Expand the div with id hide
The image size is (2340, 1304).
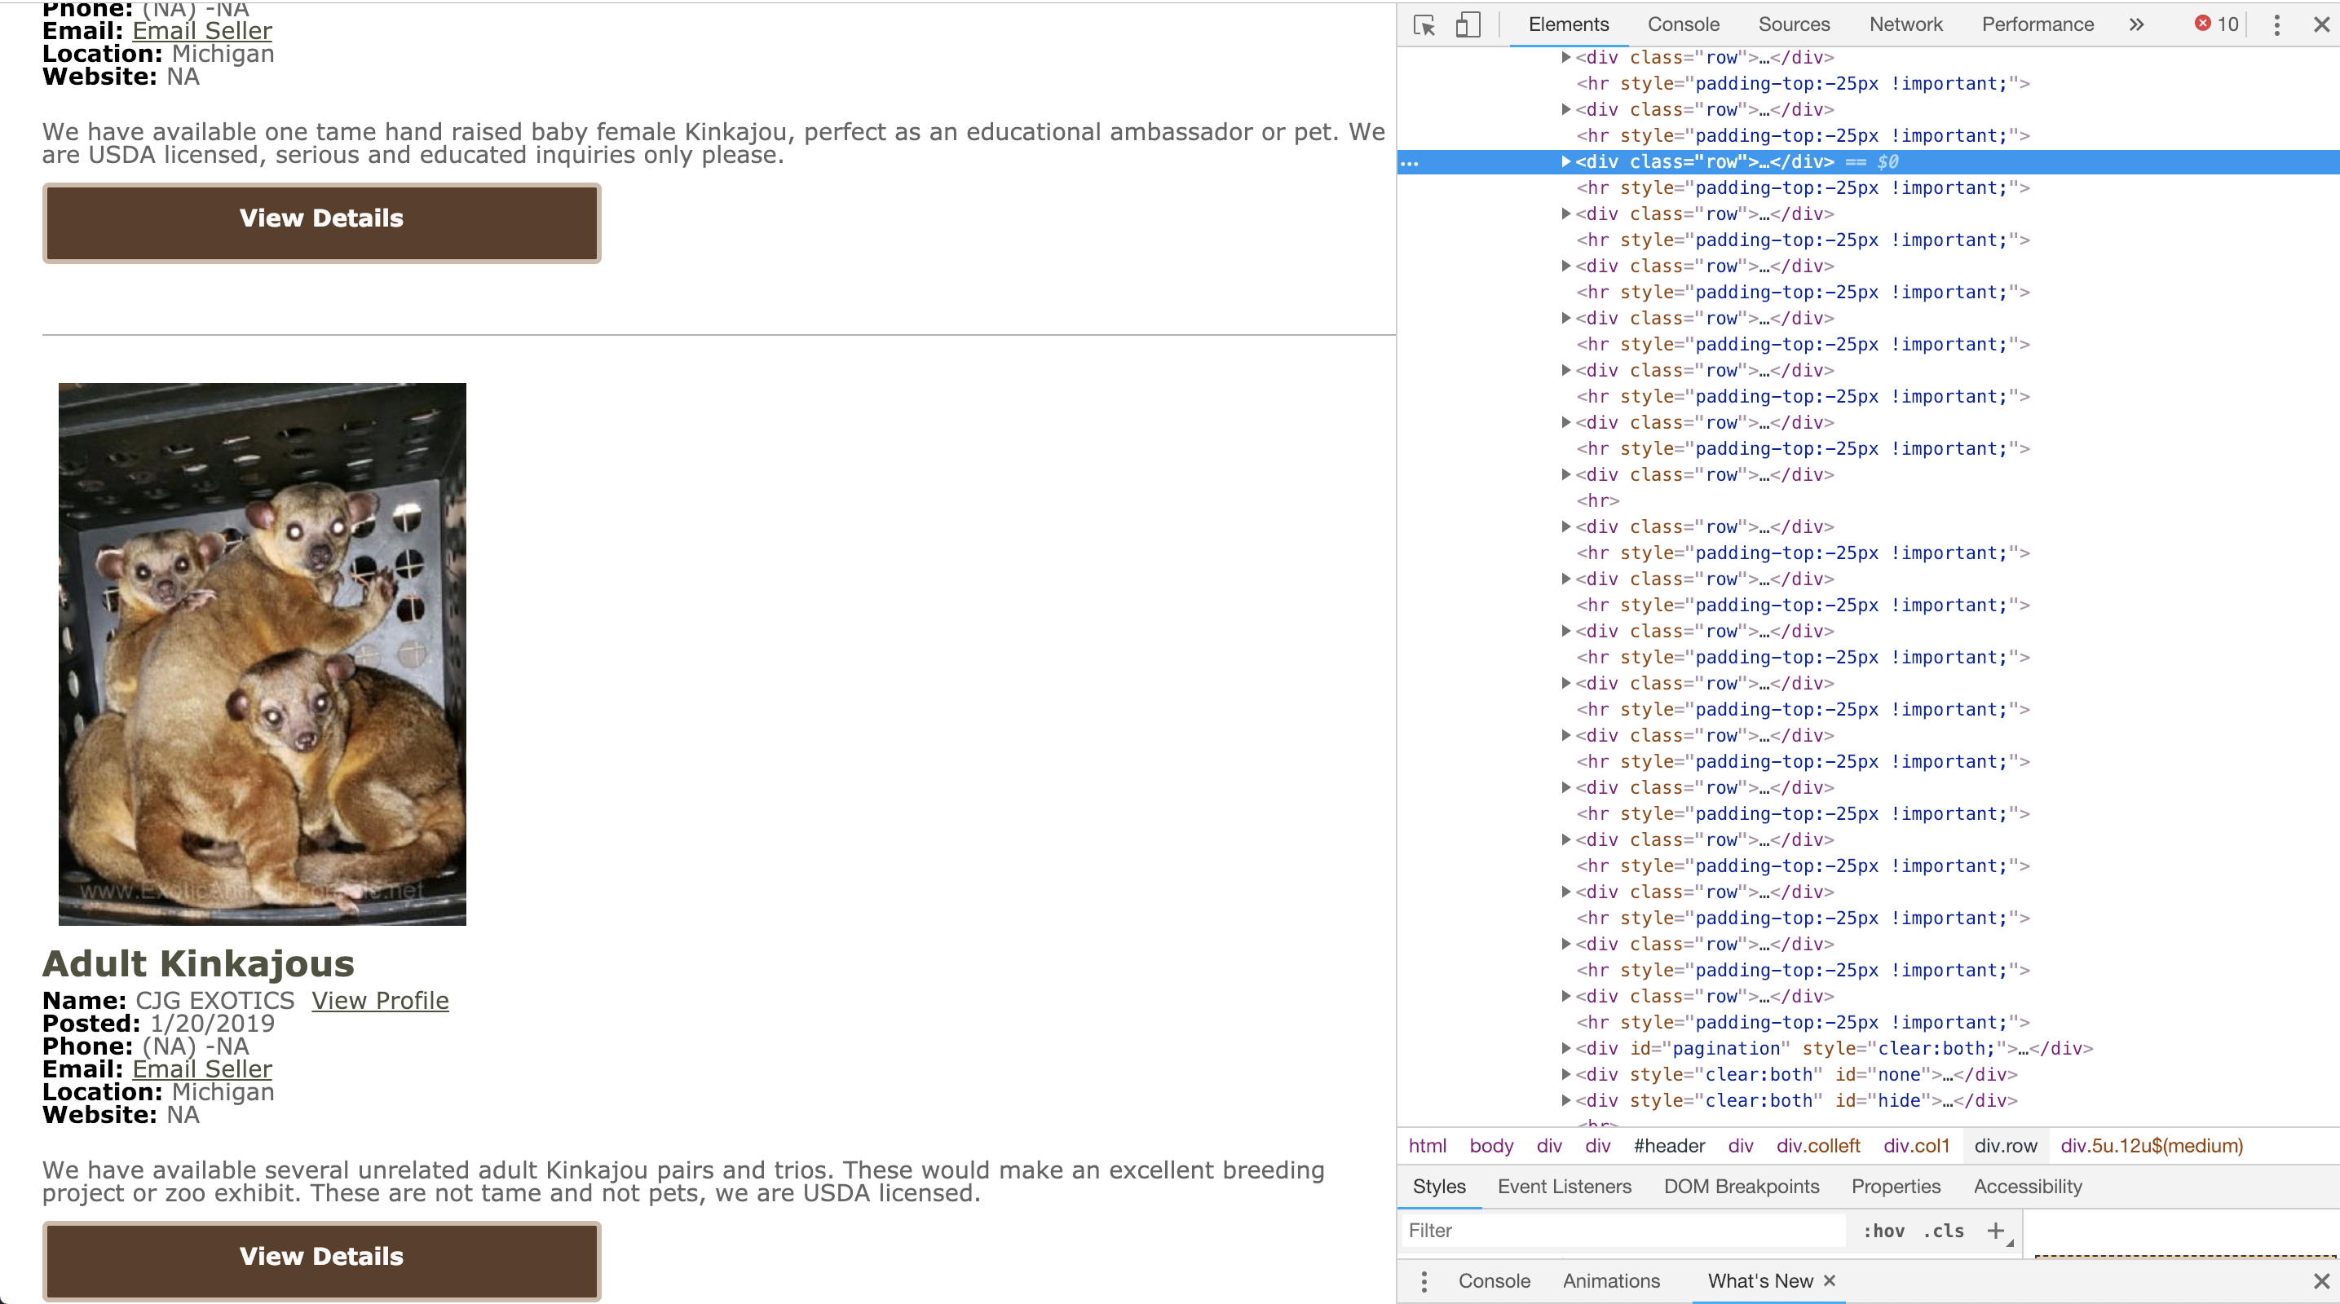pos(1565,1099)
